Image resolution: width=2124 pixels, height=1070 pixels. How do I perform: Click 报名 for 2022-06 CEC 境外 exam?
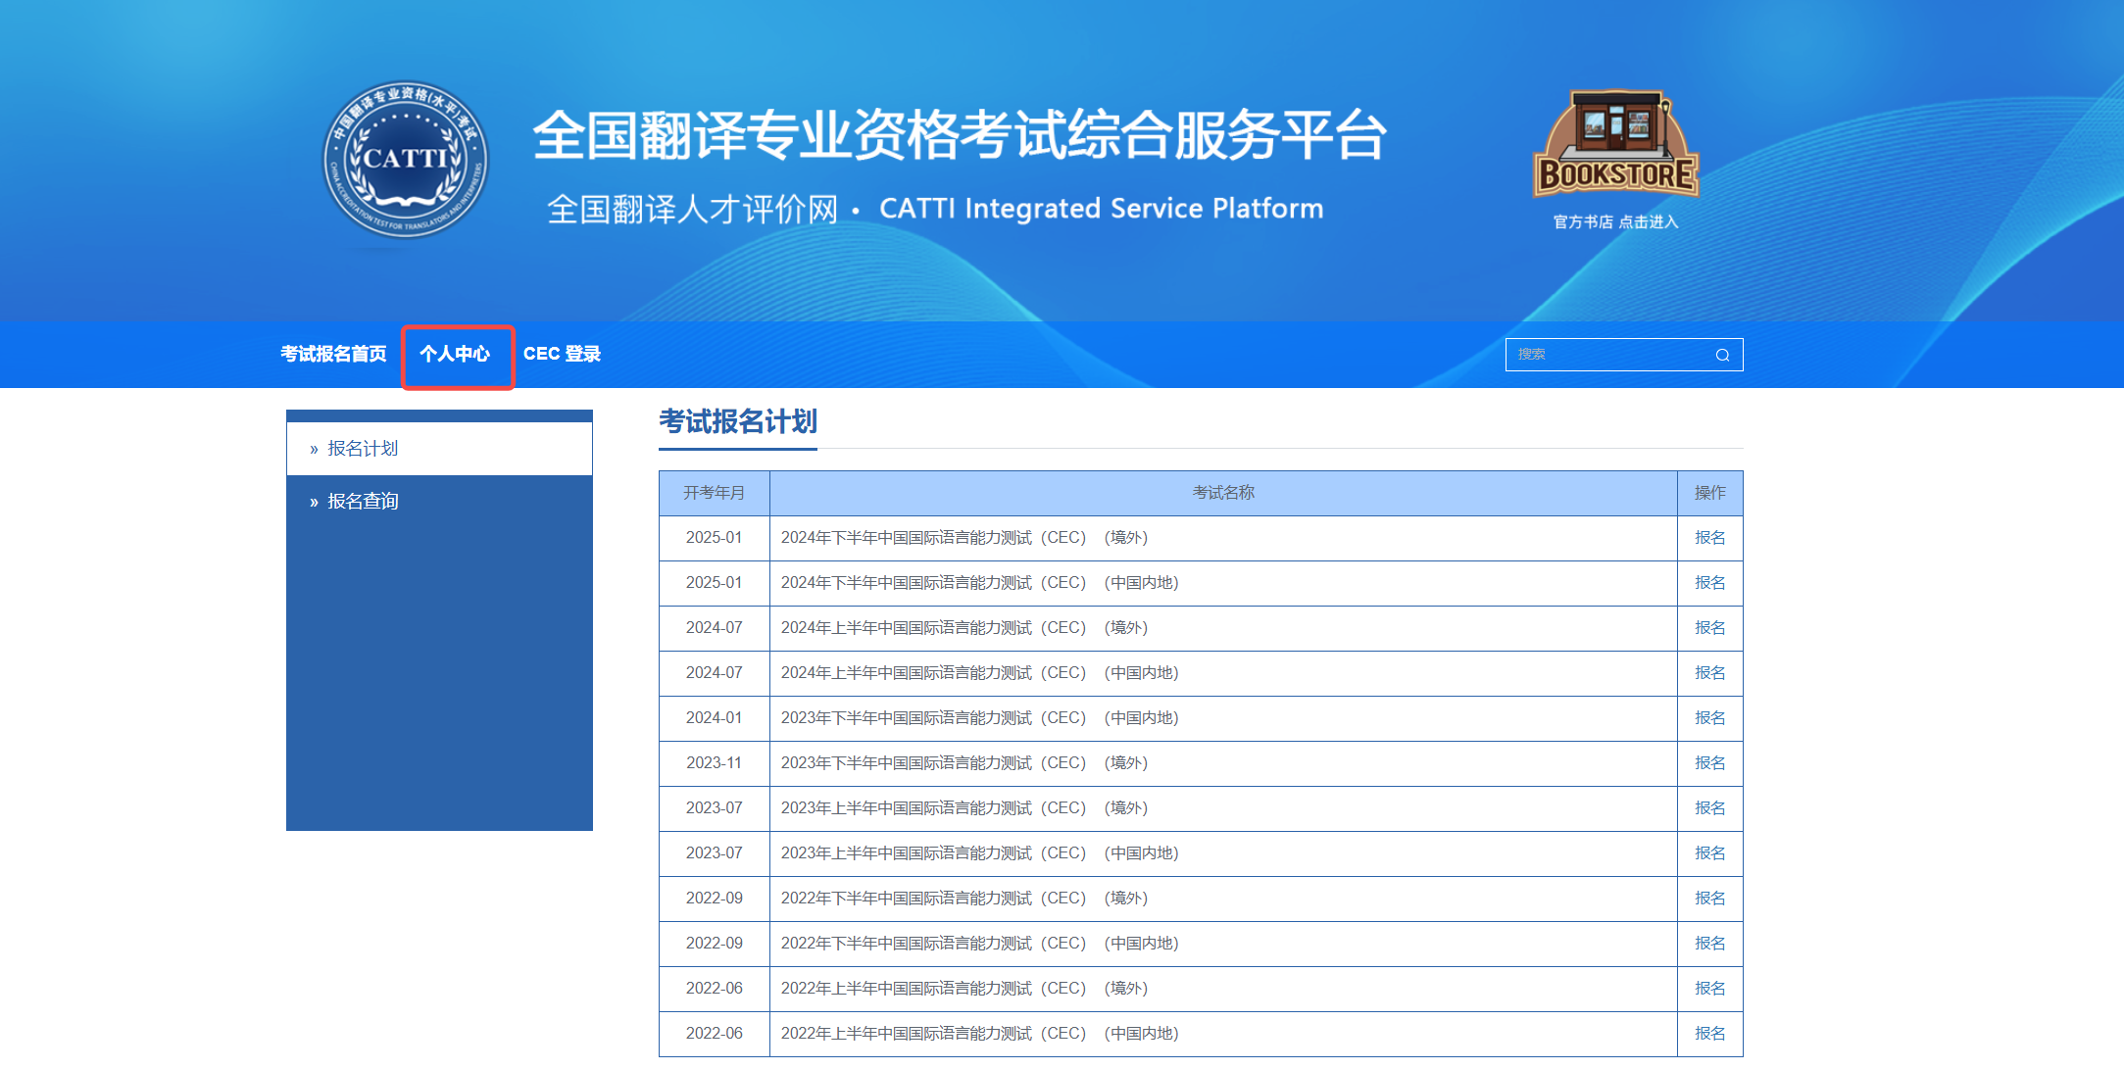click(1710, 989)
